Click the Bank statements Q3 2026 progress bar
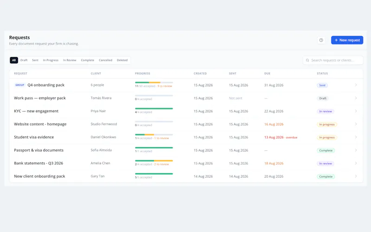Viewport: 371px width, 232px height. 154,161
